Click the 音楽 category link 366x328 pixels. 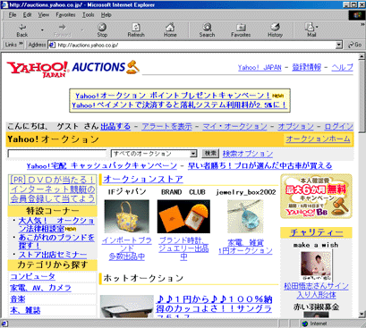(x=18, y=299)
